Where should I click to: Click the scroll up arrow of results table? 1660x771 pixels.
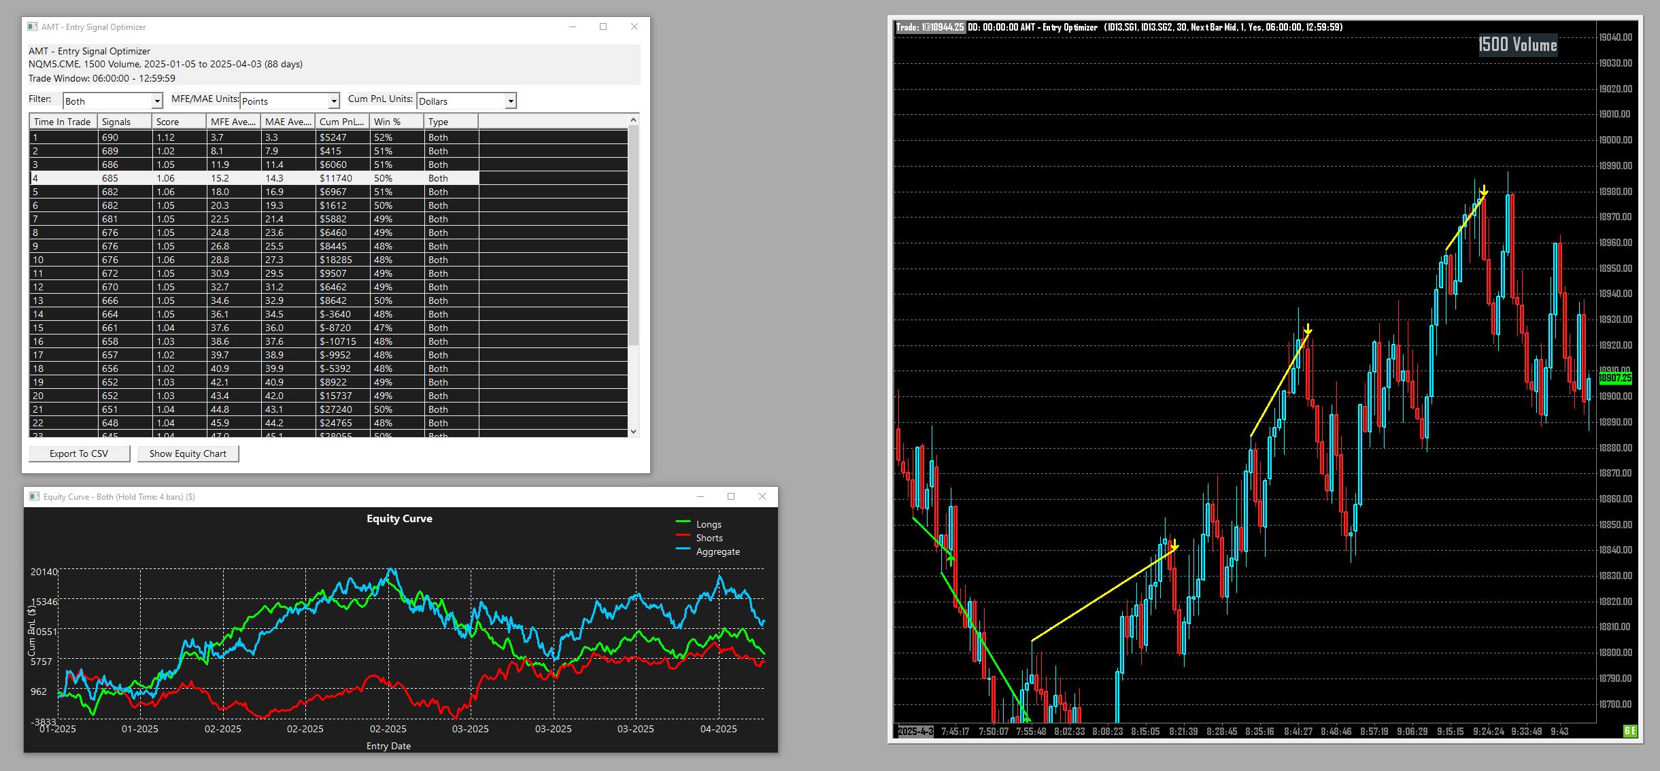click(633, 120)
